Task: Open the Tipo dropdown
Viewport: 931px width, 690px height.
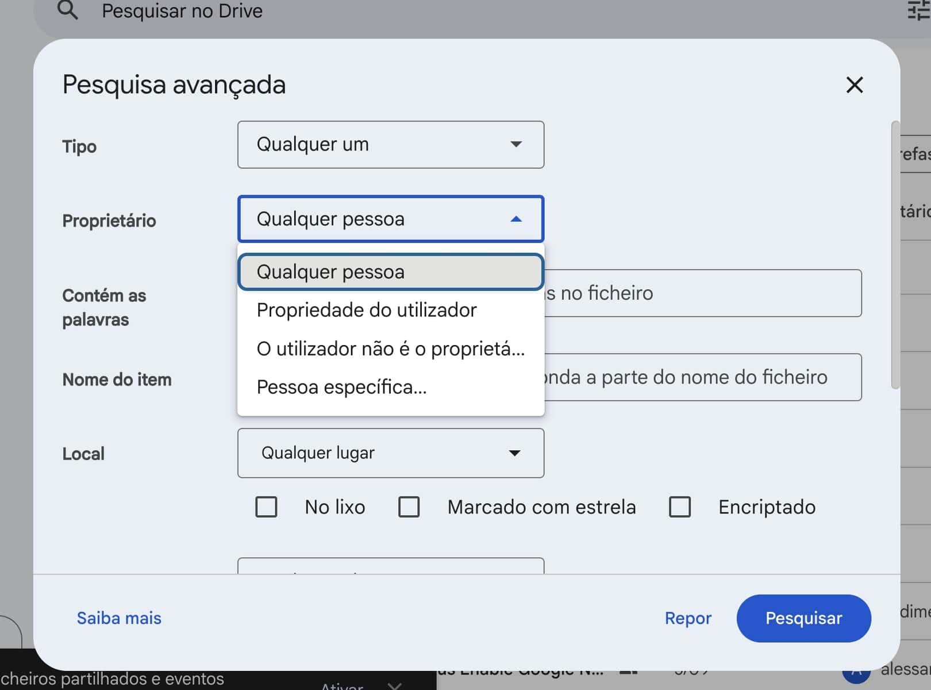Action: click(390, 144)
